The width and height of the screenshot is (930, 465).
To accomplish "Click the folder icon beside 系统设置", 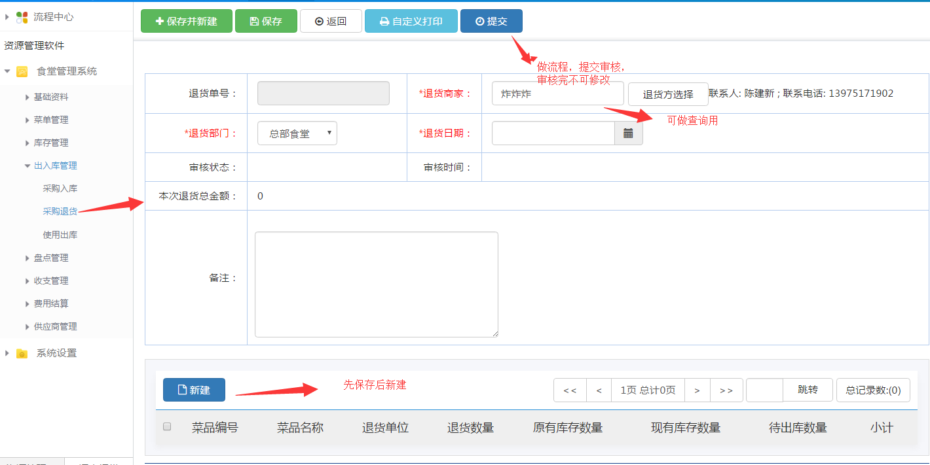I will coord(22,353).
